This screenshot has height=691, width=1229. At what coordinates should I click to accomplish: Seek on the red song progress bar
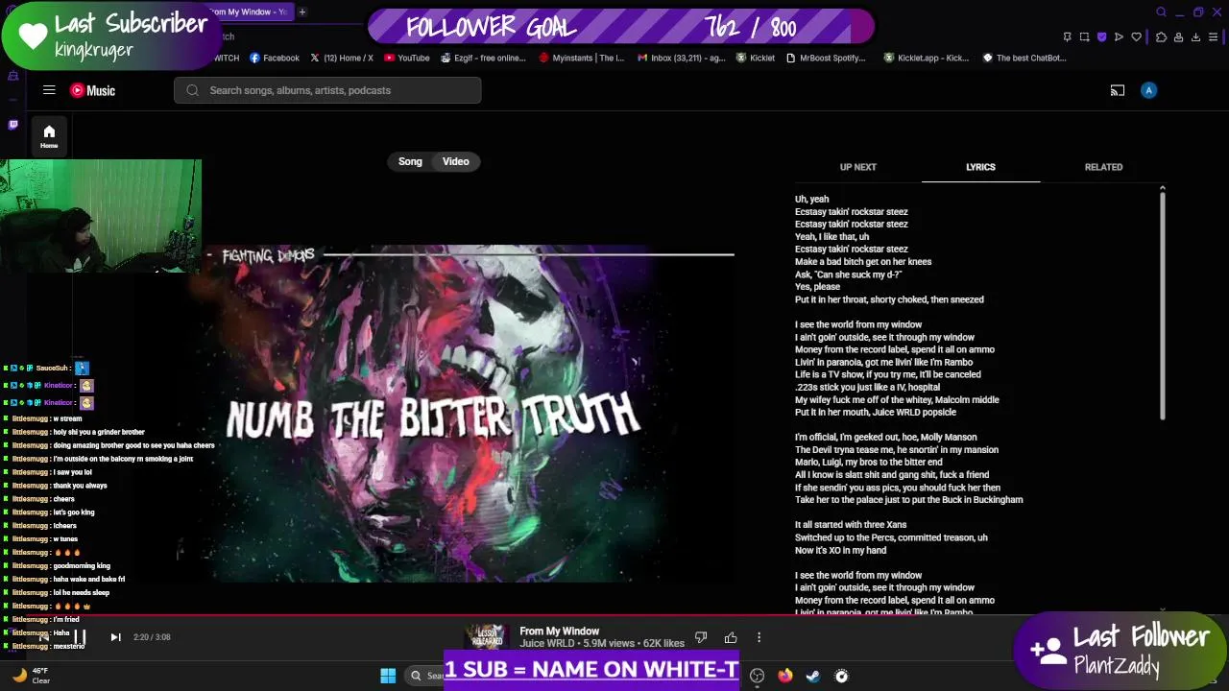point(614,616)
